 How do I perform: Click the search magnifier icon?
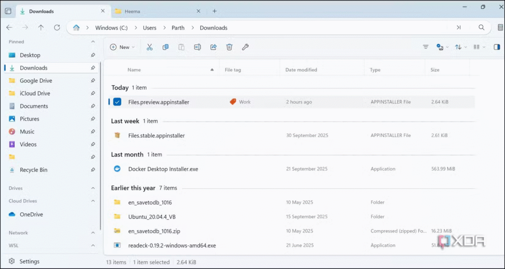coord(481,28)
